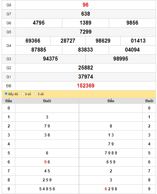The width and height of the screenshot is (157, 194).
Task: Click G3 number 98995
Action: (x=121, y=59)
